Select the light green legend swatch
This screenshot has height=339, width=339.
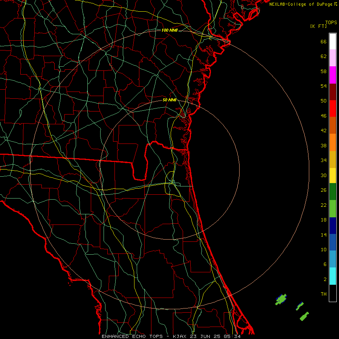[x=333, y=209]
